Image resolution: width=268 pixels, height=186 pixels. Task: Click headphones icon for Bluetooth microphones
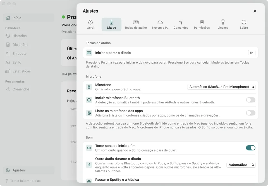tap(89, 100)
